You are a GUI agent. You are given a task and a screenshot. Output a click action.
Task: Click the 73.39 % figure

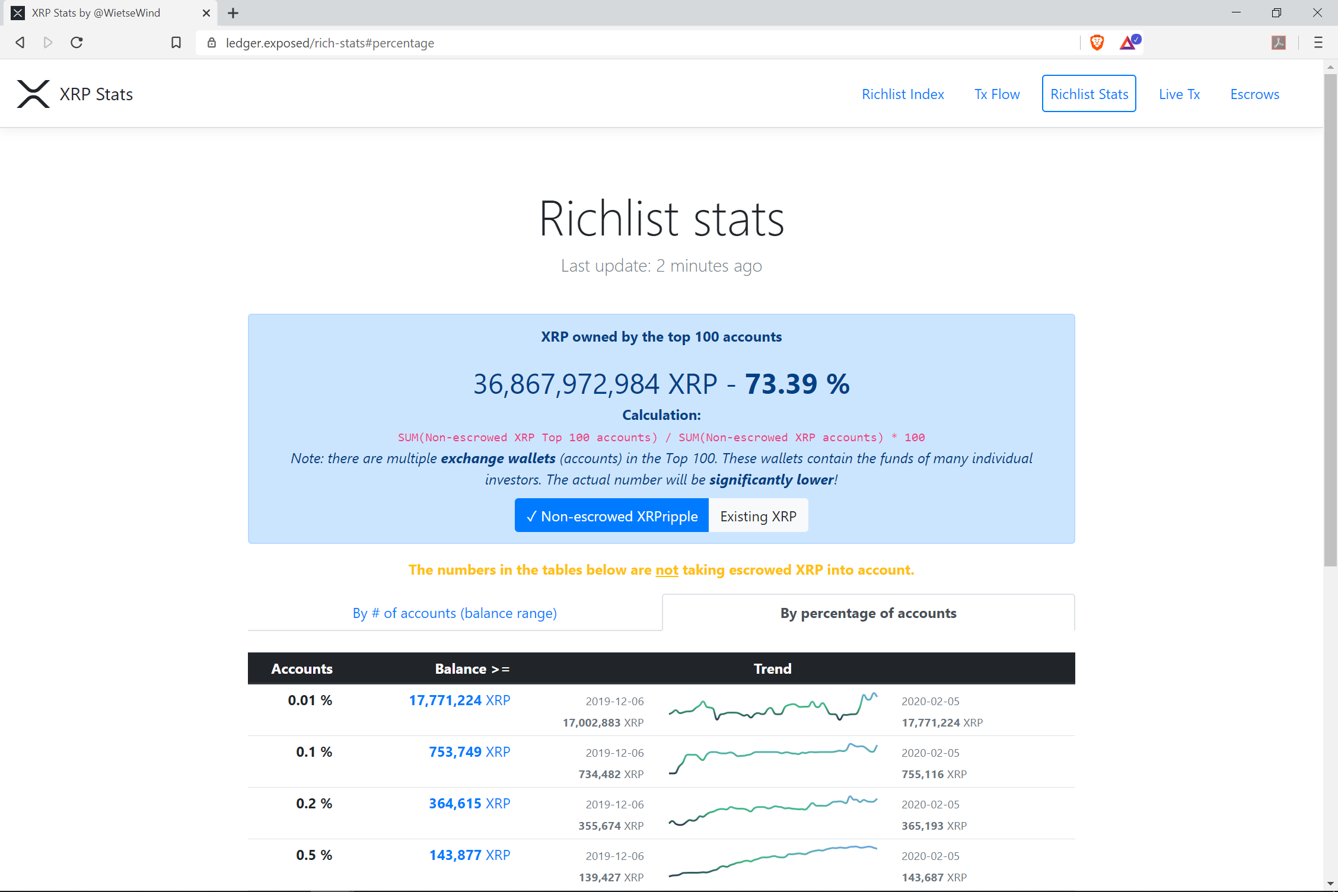point(797,384)
